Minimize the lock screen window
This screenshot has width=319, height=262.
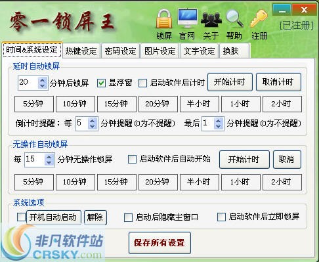(282, 10)
